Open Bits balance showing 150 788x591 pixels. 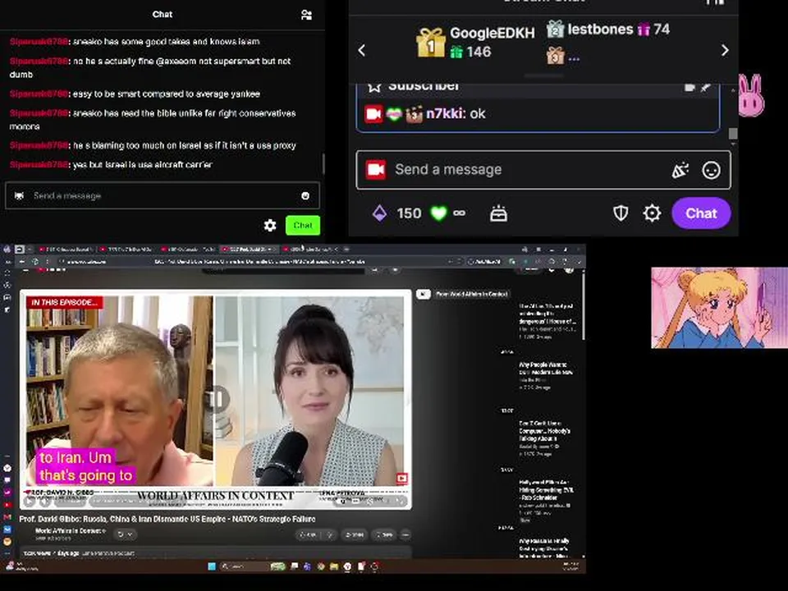pos(396,213)
